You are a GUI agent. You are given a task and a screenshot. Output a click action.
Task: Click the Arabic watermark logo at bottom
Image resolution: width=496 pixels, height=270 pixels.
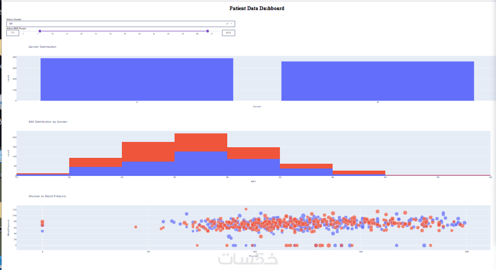(248, 259)
